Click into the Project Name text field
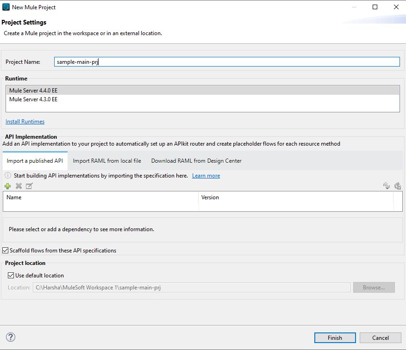 (x=226, y=61)
